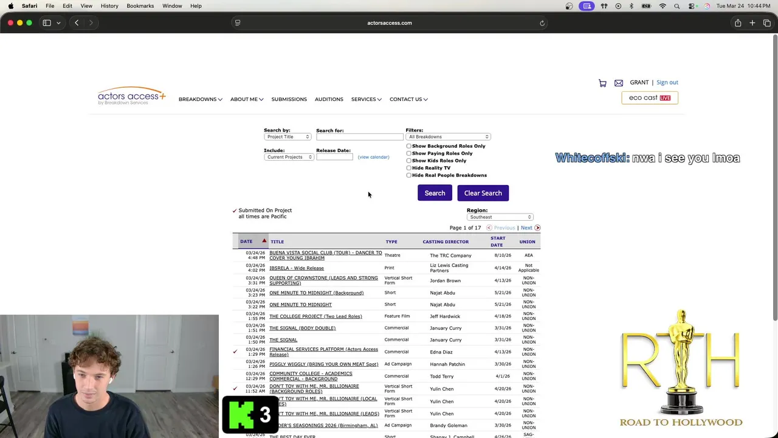Open PIGGLY WIGGLY ad campaign breakdown
Viewport: 778px width, 438px height.
pos(323,364)
